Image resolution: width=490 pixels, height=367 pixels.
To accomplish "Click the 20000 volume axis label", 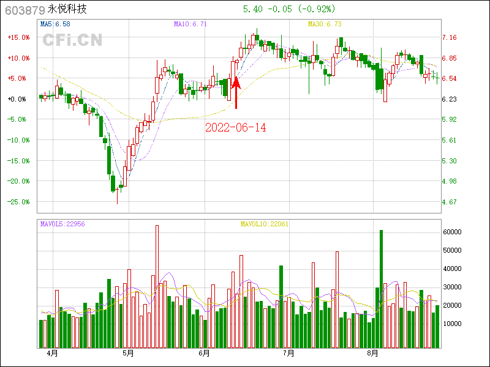I will [x=452, y=305].
